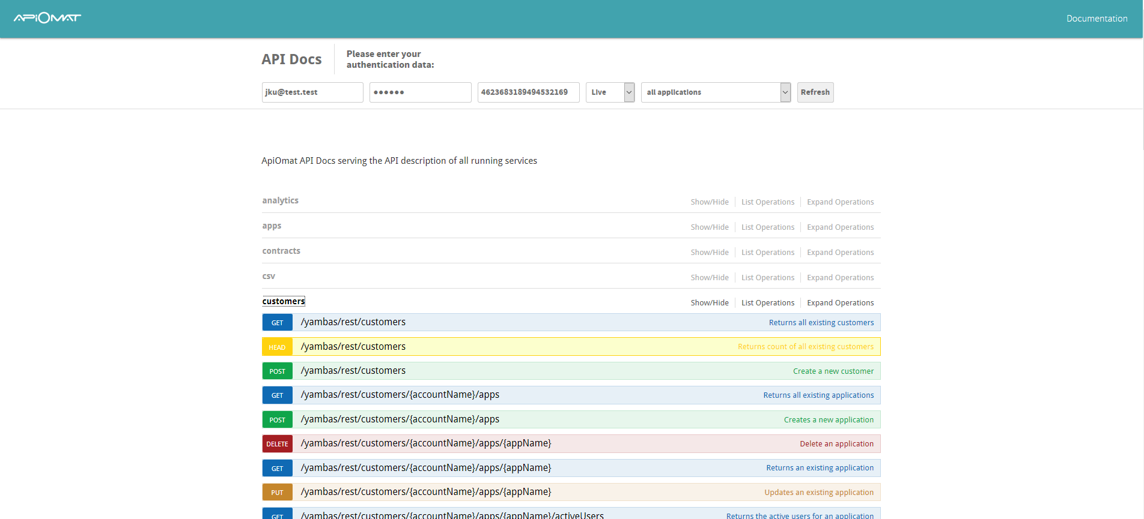Open 'Delete an application' operation
This screenshot has width=1144, height=519.
click(x=836, y=444)
